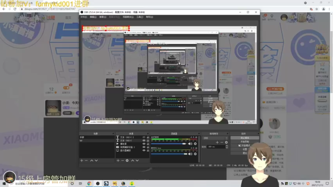Open the Edit (编辑) menu in OBS
Viewport: 333px width, 187px height.
click(x=93, y=17)
